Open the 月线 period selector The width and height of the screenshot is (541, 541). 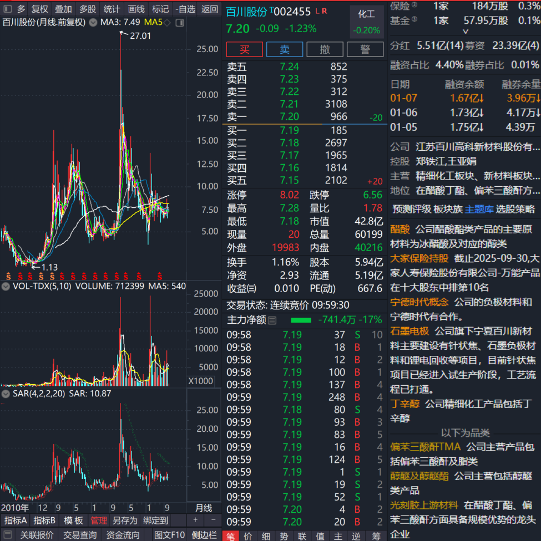click(204, 508)
